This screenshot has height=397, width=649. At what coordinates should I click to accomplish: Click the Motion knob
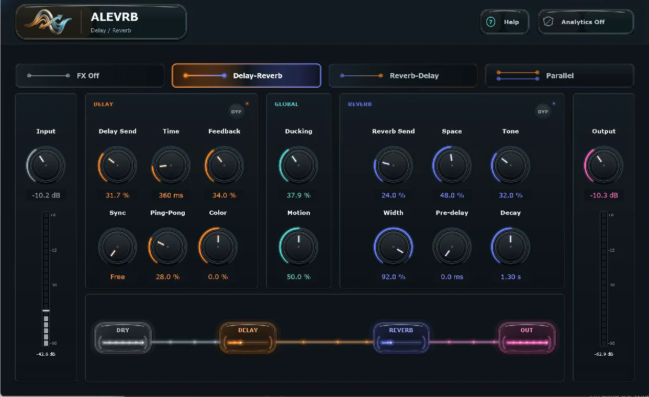(298, 247)
